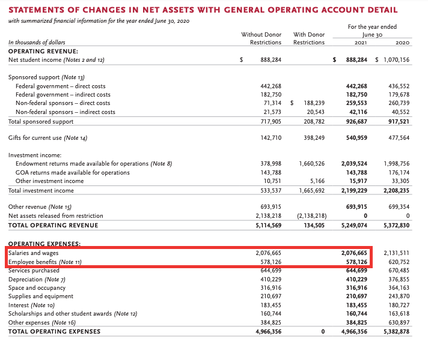
Task: Click 'GOA returns made available for operations' label
Action: [73, 173]
